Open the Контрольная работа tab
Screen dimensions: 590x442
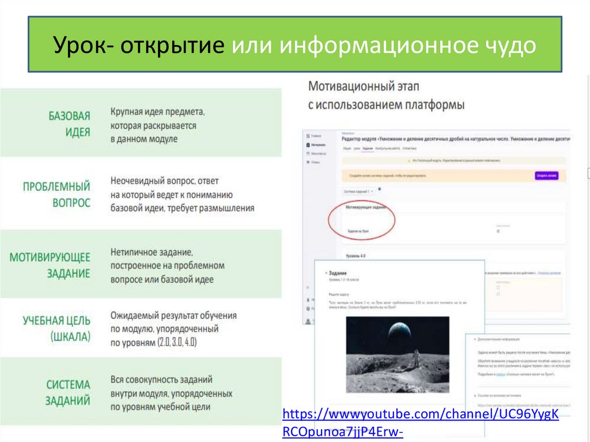(388, 149)
